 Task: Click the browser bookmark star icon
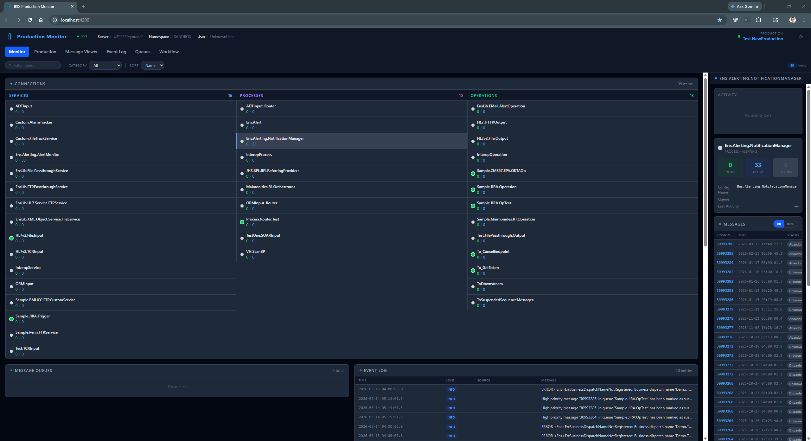click(x=719, y=20)
